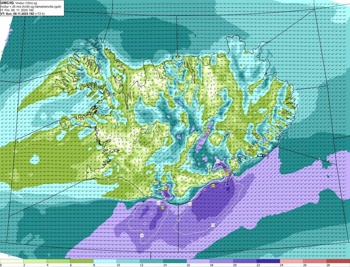Click the legend scale value "2"
Viewport: 350px width, 267px height.
[x=24, y=265]
